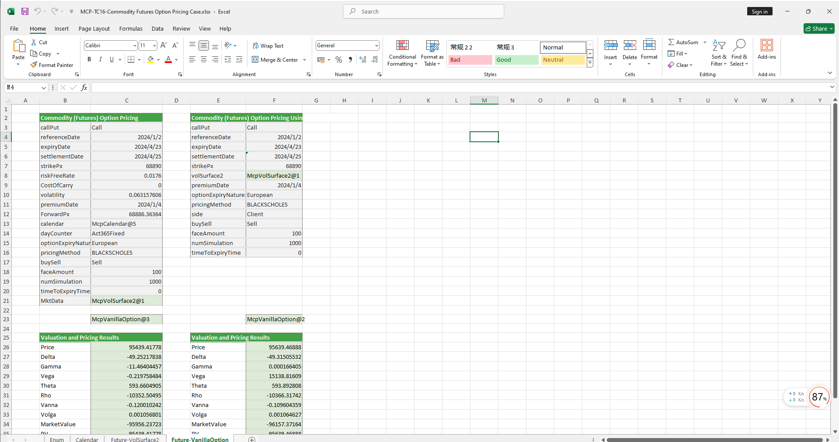Toggle italic formatting
The height and width of the screenshot is (442, 839).
click(x=101, y=59)
